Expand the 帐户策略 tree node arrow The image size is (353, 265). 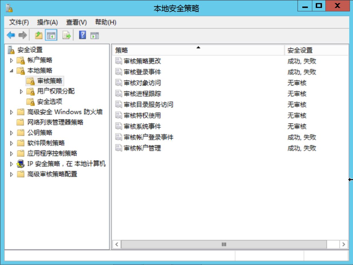point(11,60)
